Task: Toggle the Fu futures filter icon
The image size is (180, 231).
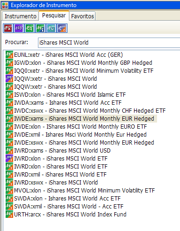Action: coord(51,28)
